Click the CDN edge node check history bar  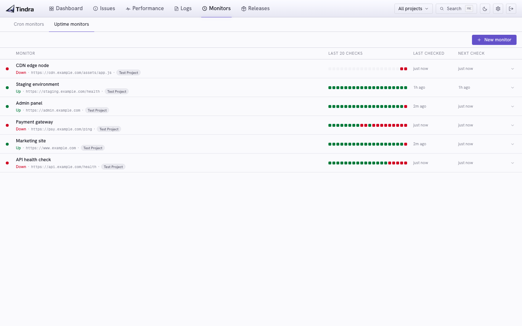click(x=368, y=69)
